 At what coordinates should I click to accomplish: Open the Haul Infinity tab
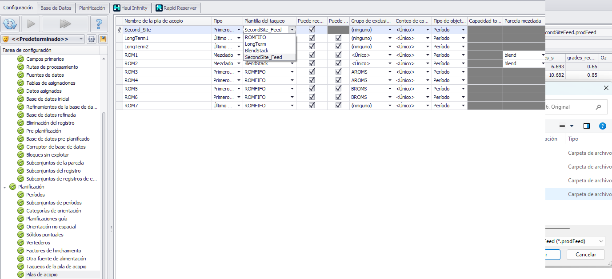pyautogui.click(x=130, y=8)
